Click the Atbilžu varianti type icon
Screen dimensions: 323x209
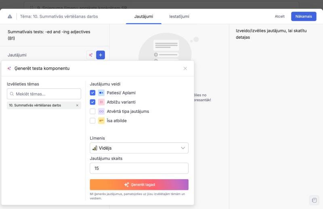[x=101, y=102]
